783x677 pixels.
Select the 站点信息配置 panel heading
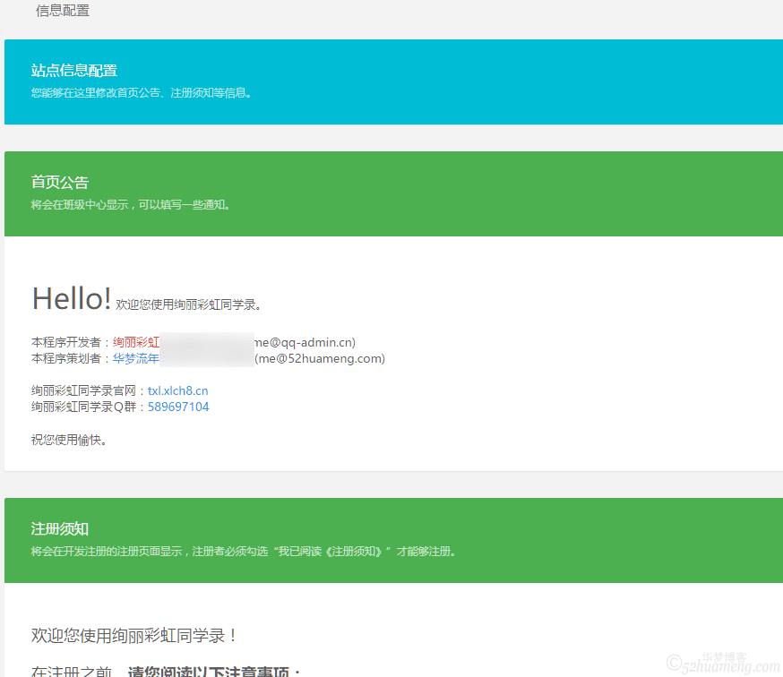tap(74, 71)
